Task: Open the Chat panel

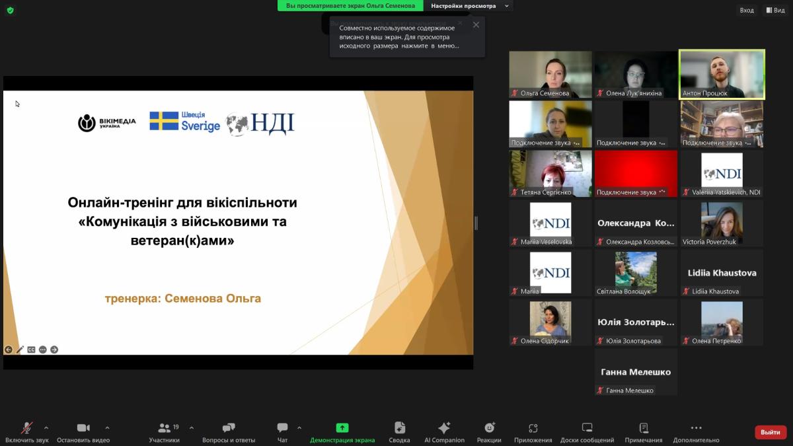Action: pos(282,428)
